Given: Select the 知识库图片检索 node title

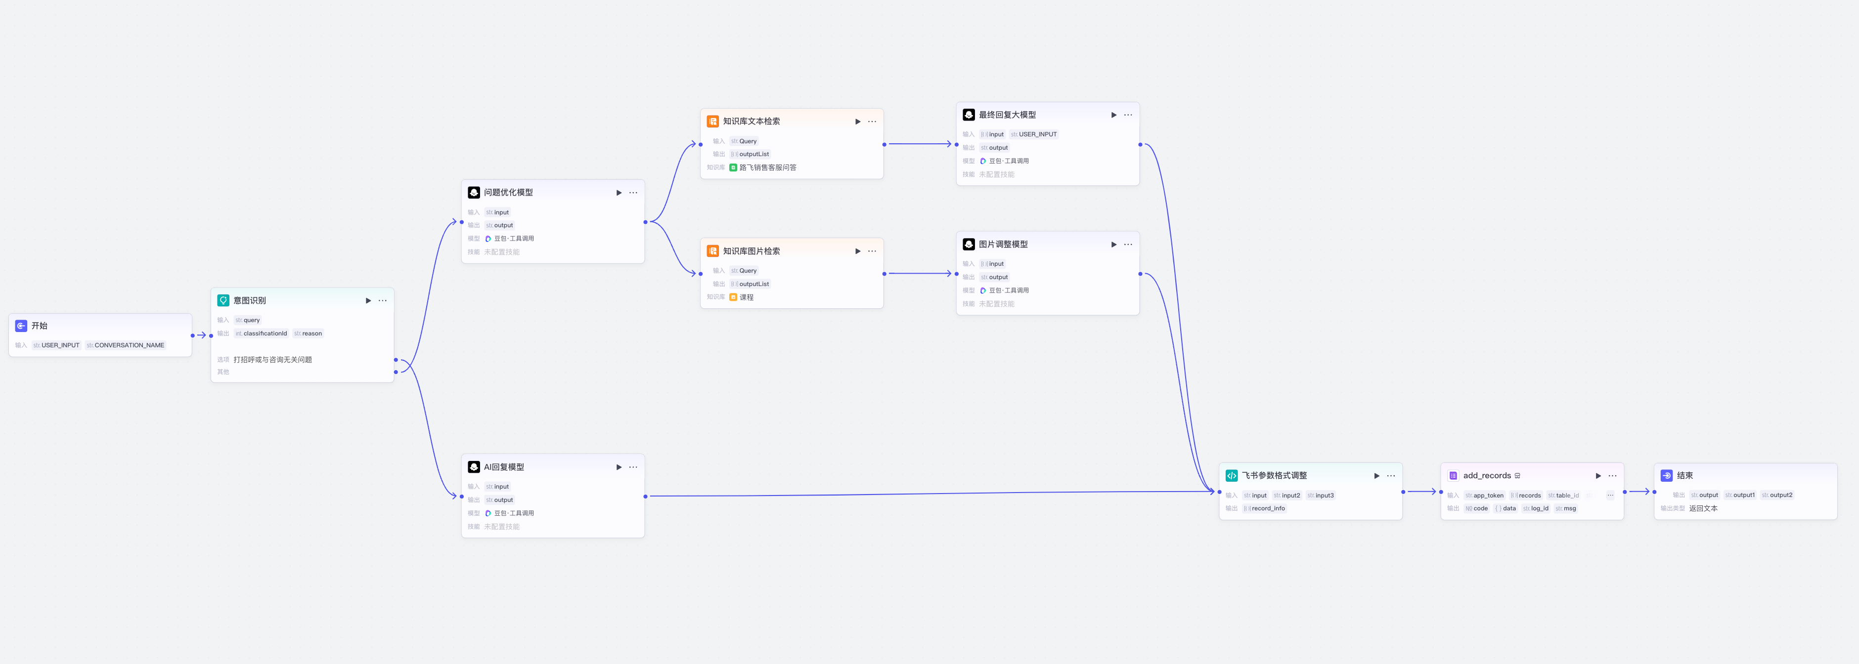Looking at the screenshot, I should 751,251.
